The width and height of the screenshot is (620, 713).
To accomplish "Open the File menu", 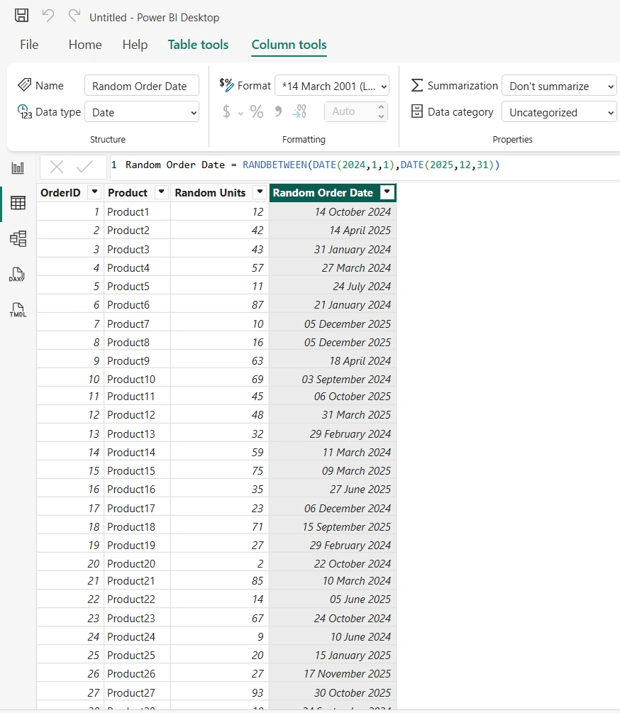I will (29, 45).
